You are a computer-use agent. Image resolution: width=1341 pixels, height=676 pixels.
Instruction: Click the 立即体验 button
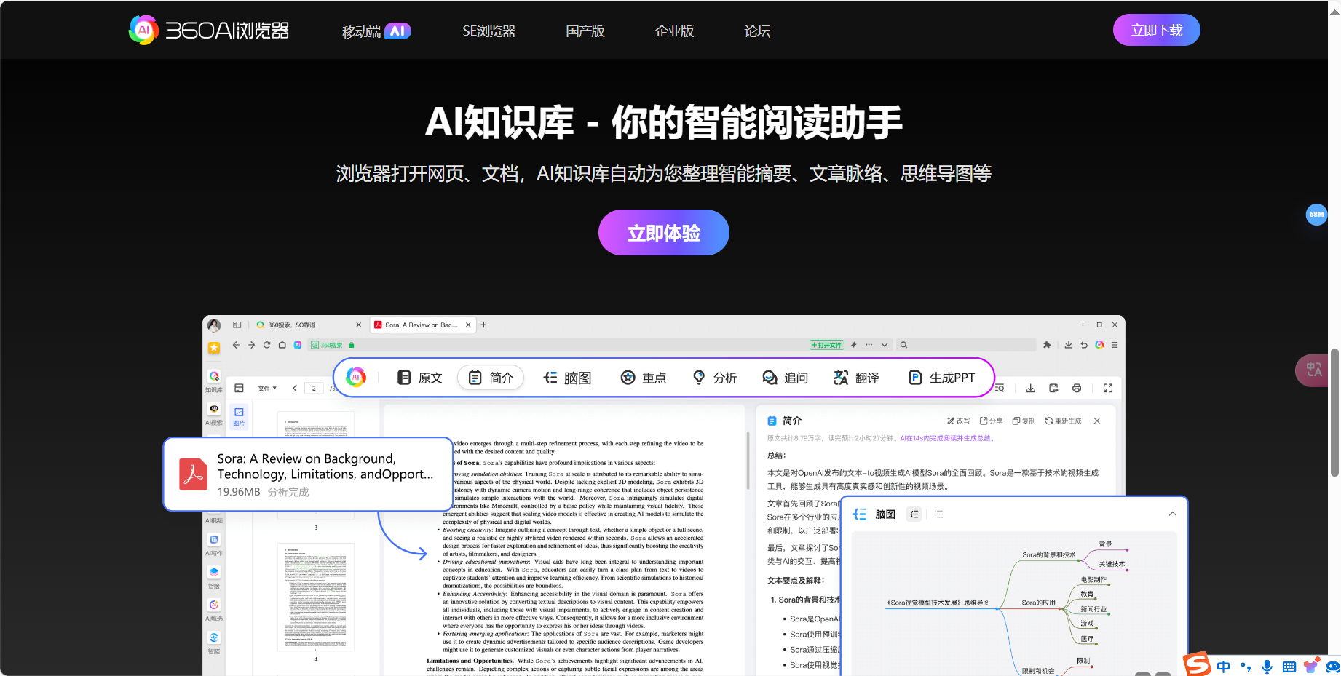[x=663, y=233]
